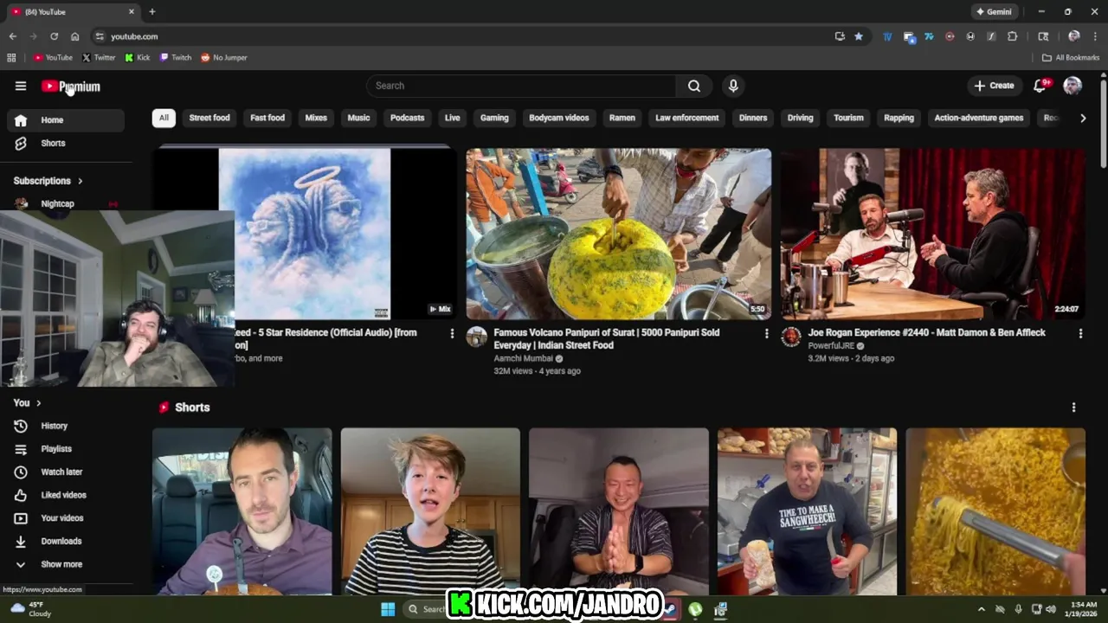Select the Dinners chip

coord(753,118)
